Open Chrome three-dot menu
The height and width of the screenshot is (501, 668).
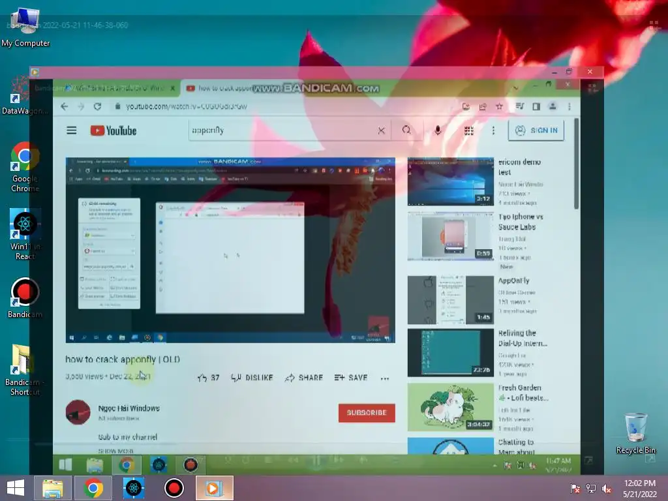(x=569, y=106)
